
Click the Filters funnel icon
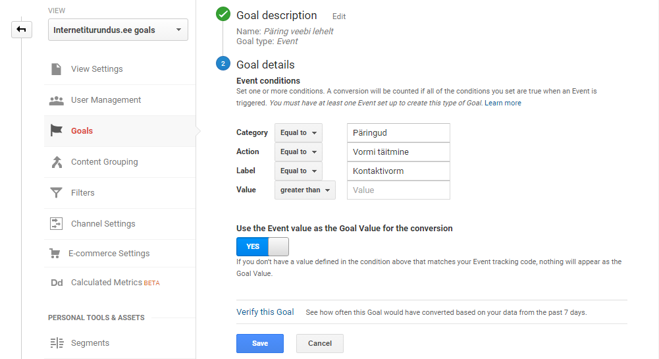[x=57, y=193]
